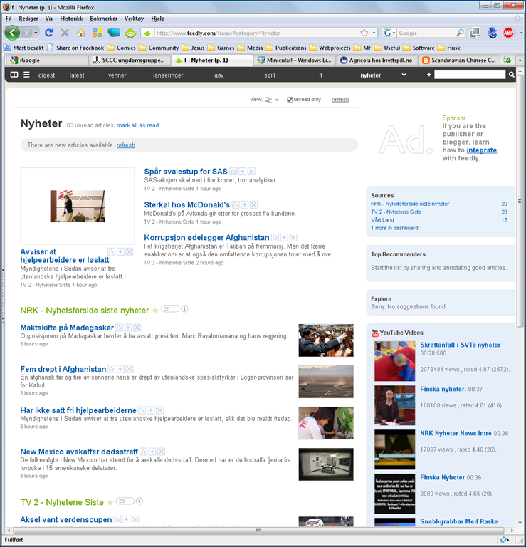
Task: Open the 'spill' feedly category
Action: click(x=270, y=75)
